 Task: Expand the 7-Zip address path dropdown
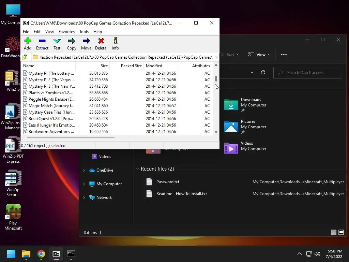coord(216,57)
